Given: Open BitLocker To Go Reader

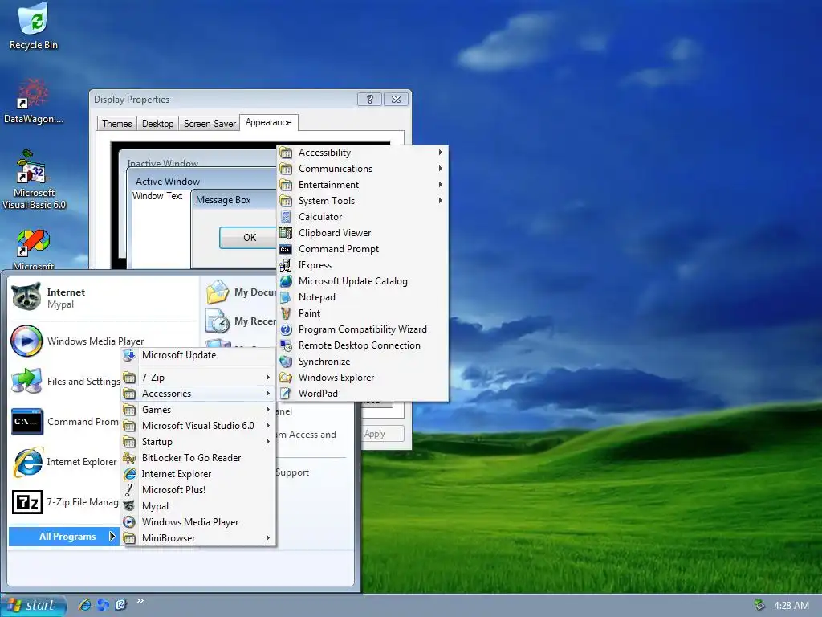Looking at the screenshot, I should coord(198,458).
